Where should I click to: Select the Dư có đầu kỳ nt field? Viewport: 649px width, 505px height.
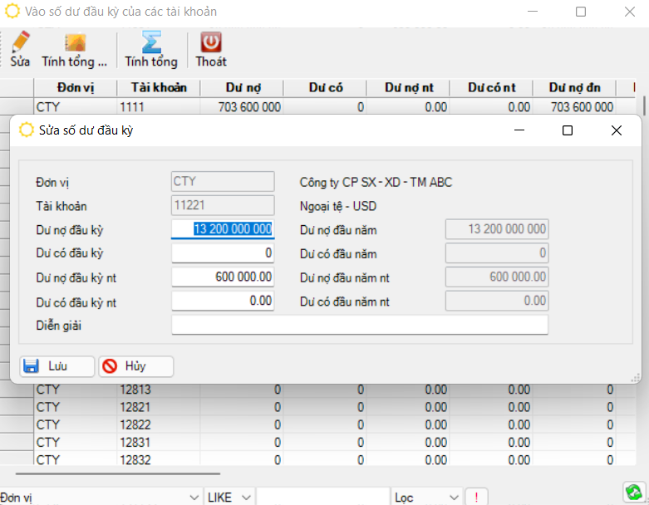pos(223,301)
